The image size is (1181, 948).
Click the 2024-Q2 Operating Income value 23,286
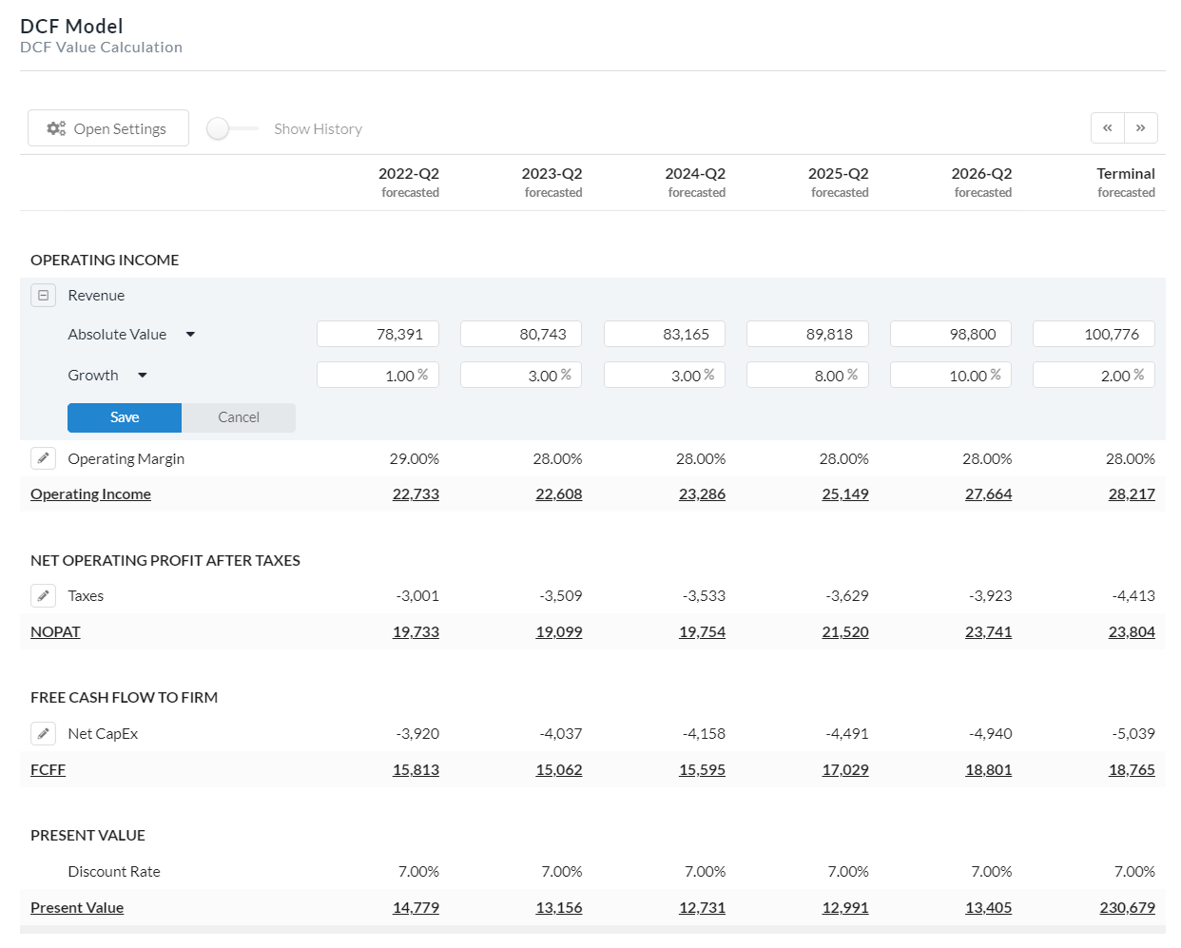pos(702,493)
